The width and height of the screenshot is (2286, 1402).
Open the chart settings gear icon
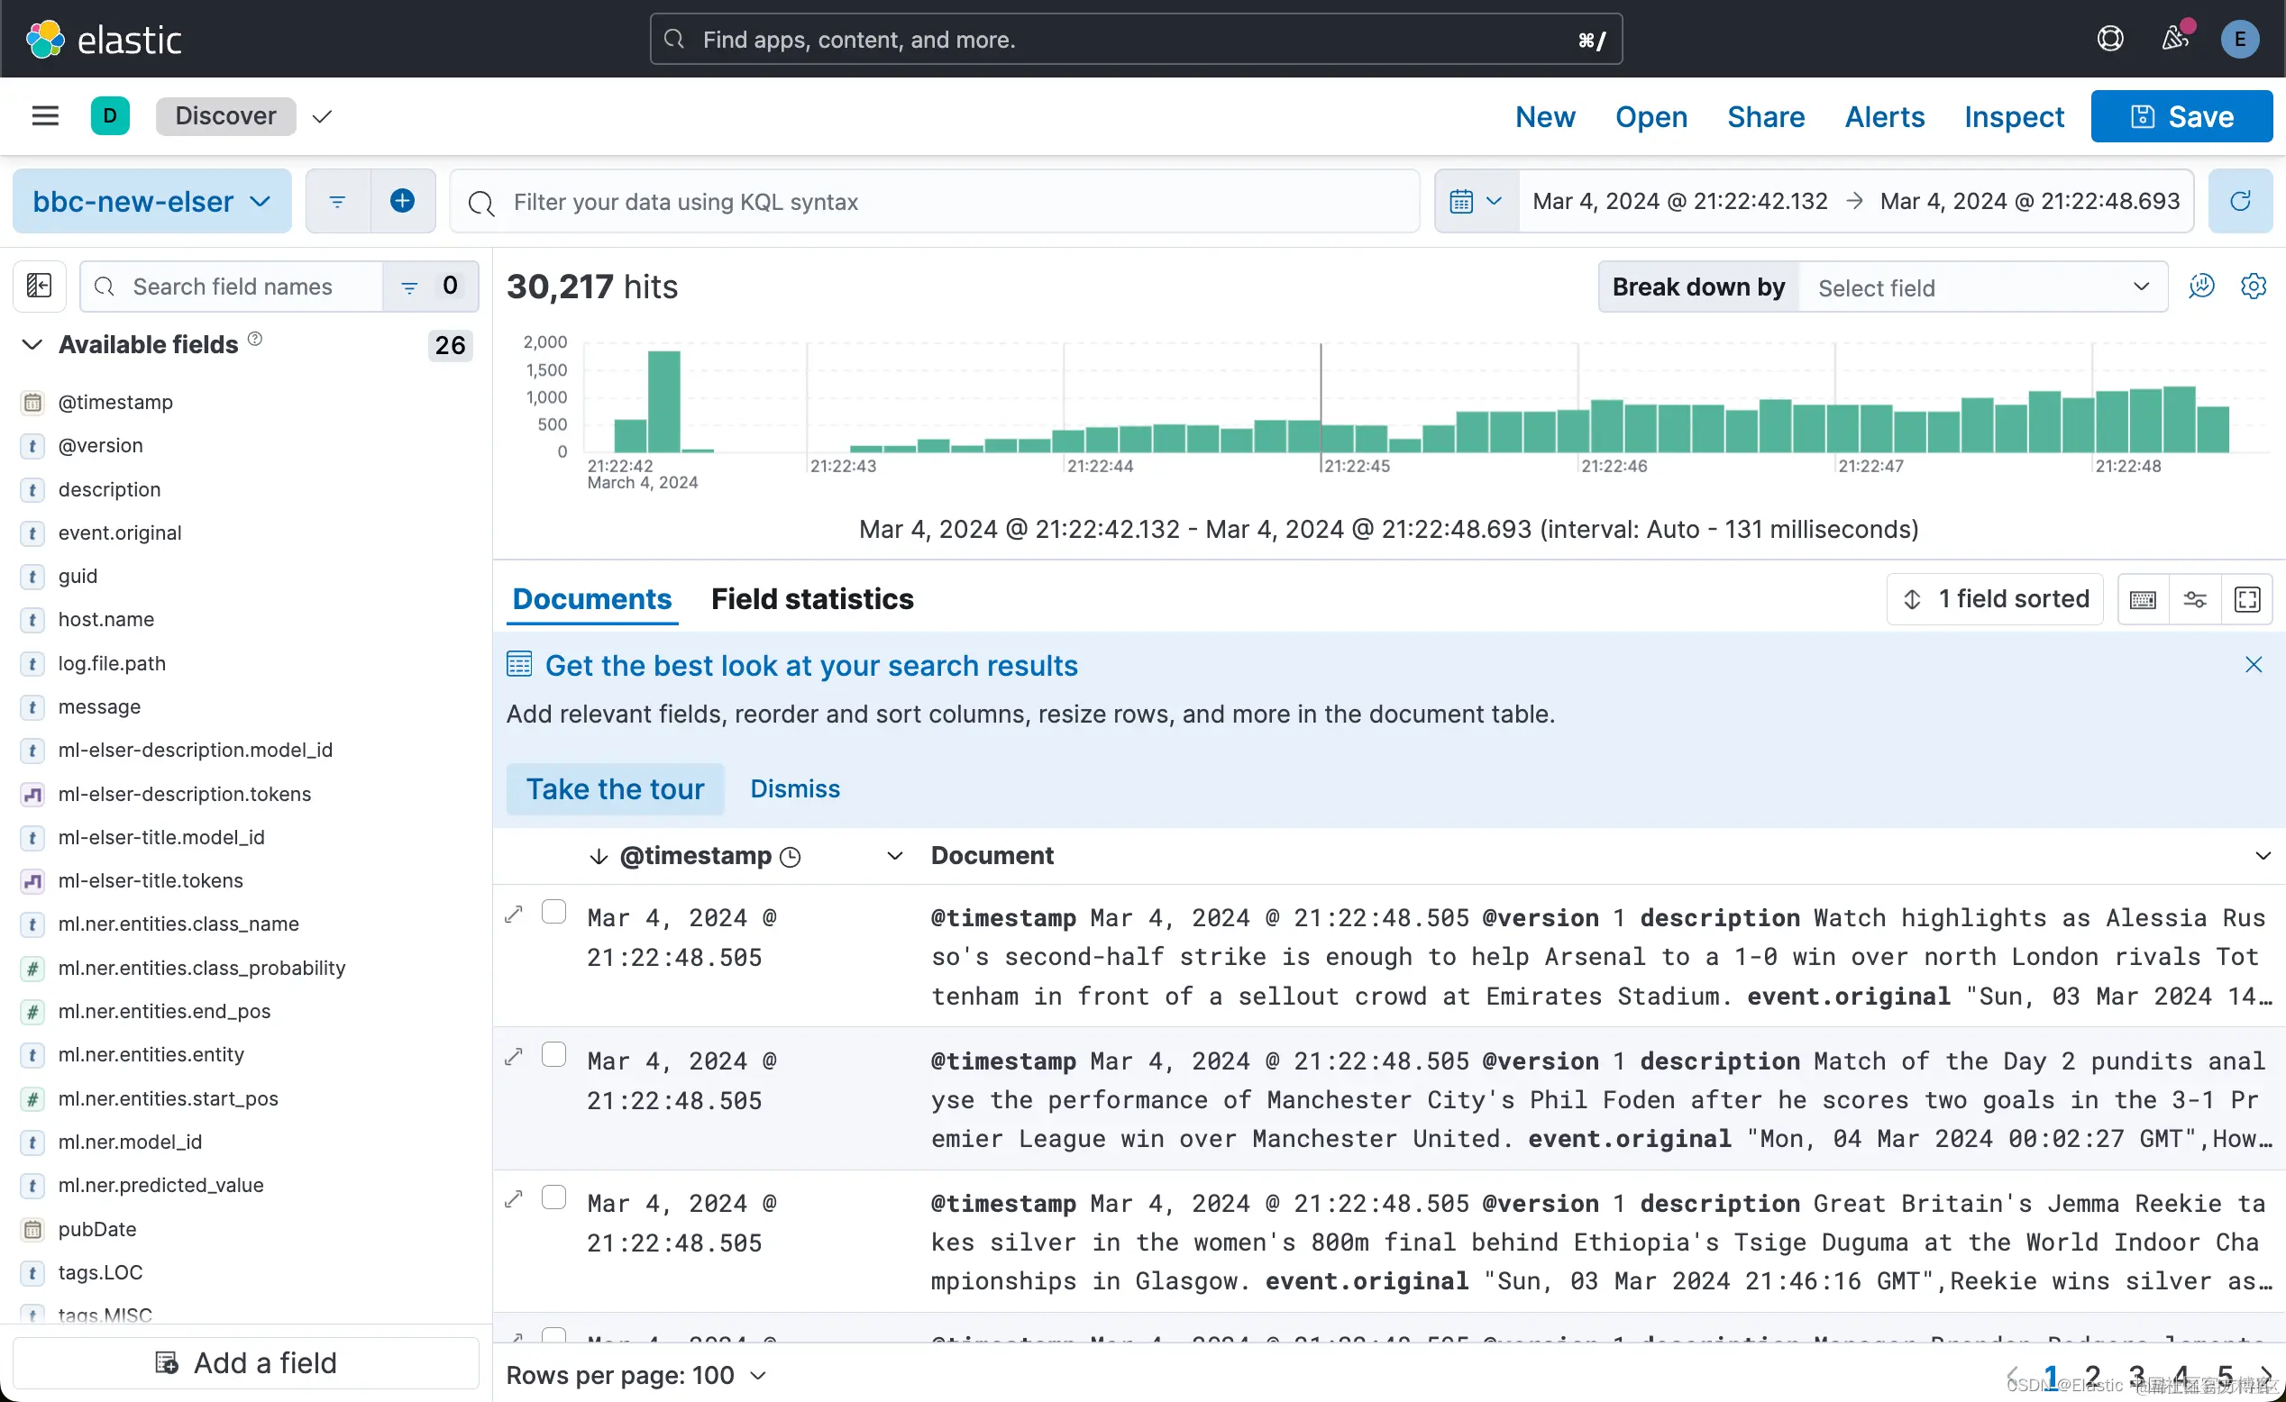pos(2253,287)
